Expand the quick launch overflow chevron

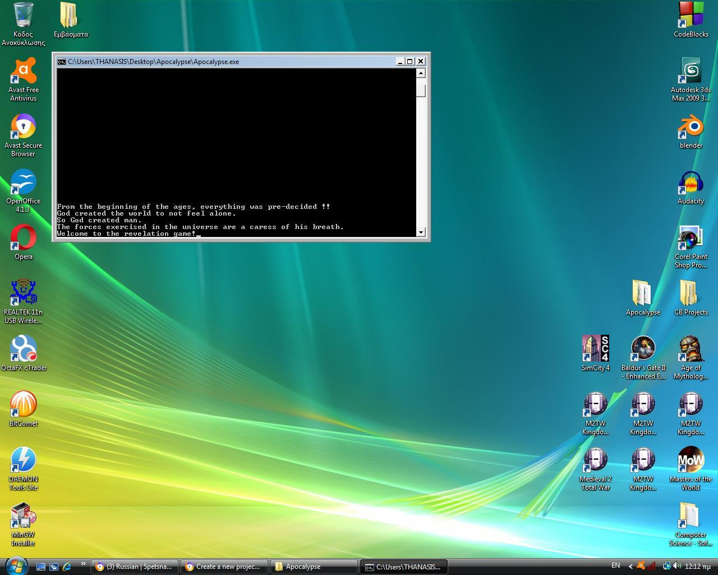[83, 564]
